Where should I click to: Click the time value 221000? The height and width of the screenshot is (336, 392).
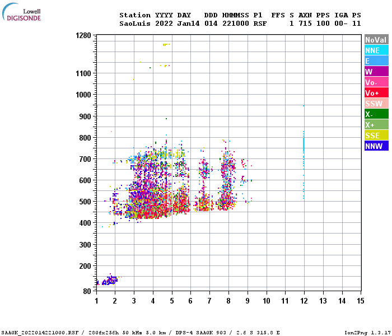(236, 24)
